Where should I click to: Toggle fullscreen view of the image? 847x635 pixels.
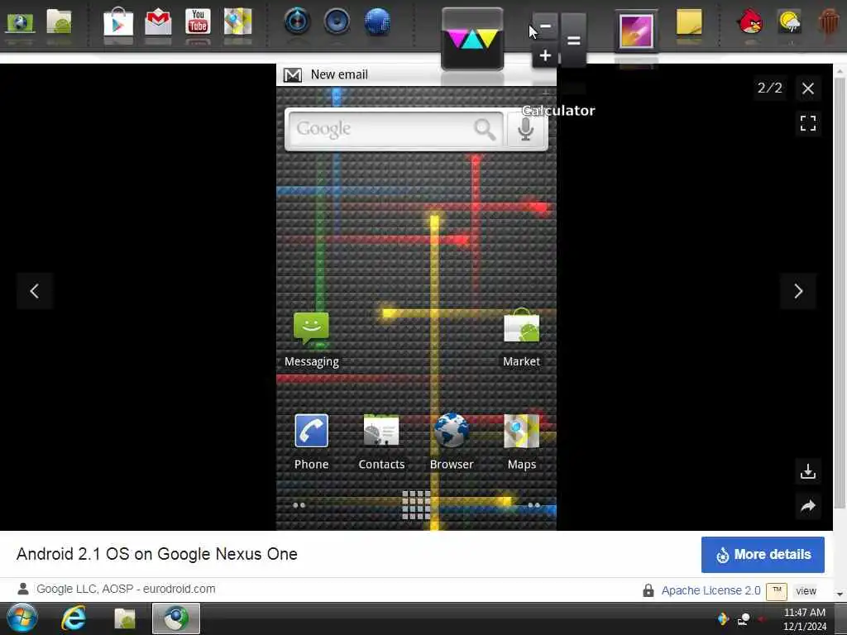coord(808,123)
